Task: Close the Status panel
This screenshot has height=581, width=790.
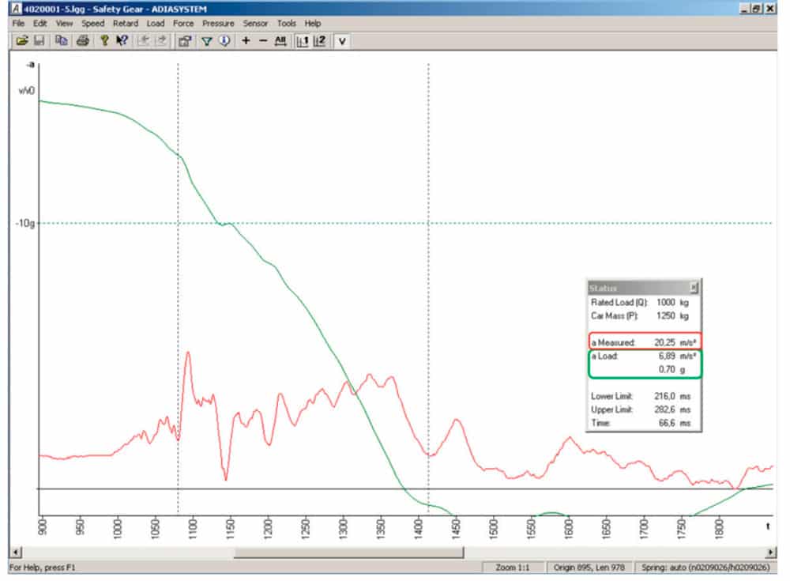Action: 694,288
